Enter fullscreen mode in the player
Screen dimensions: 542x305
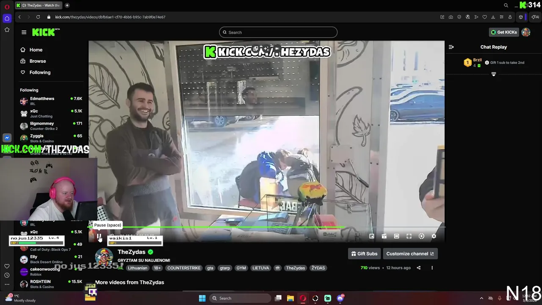[409, 236]
